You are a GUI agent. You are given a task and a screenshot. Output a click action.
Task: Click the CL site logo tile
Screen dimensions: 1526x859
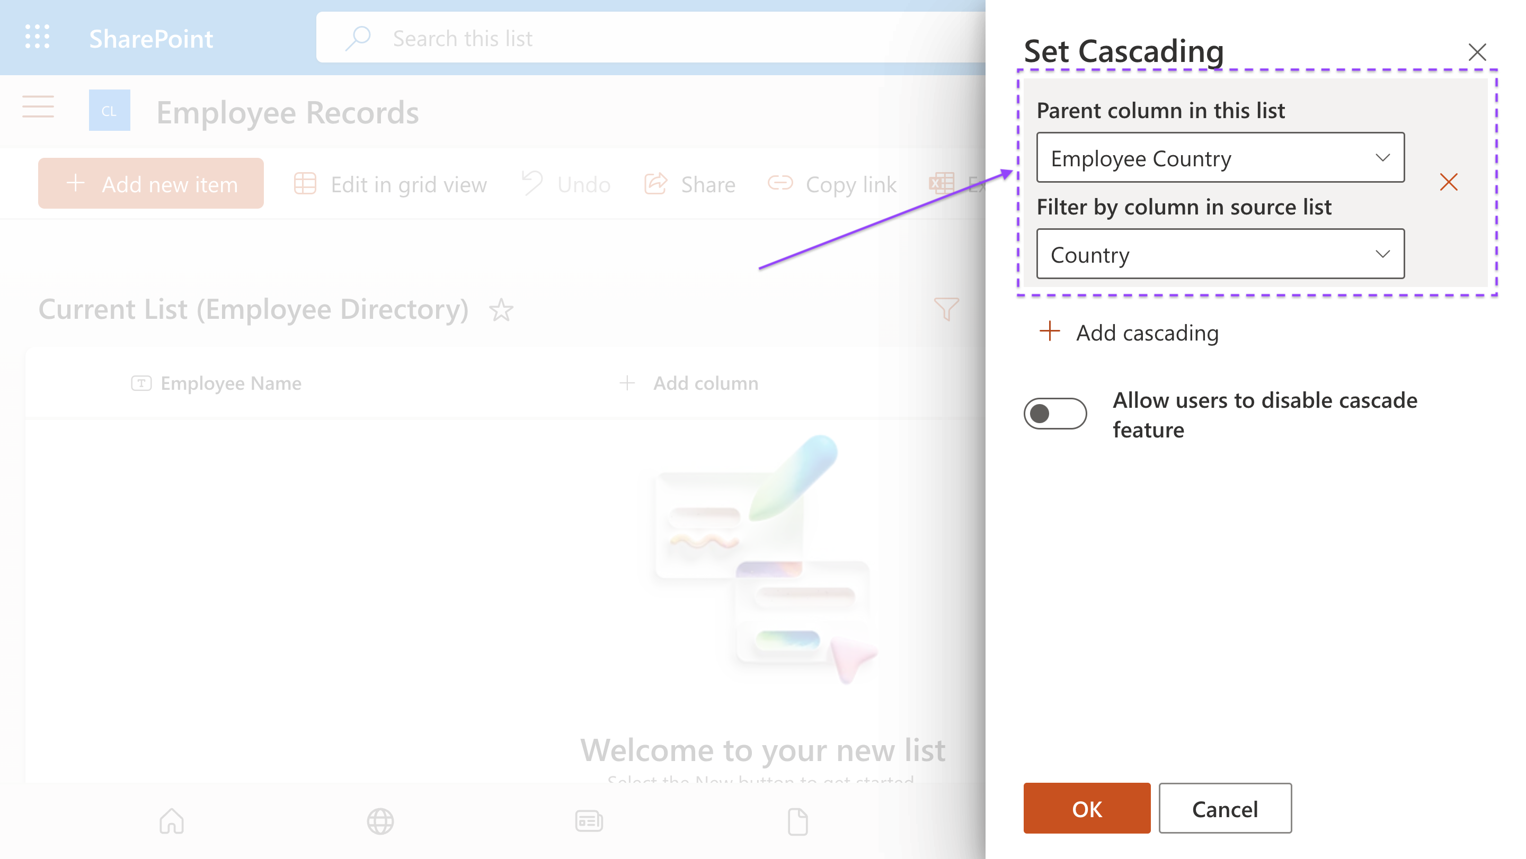[x=110, y=110]
